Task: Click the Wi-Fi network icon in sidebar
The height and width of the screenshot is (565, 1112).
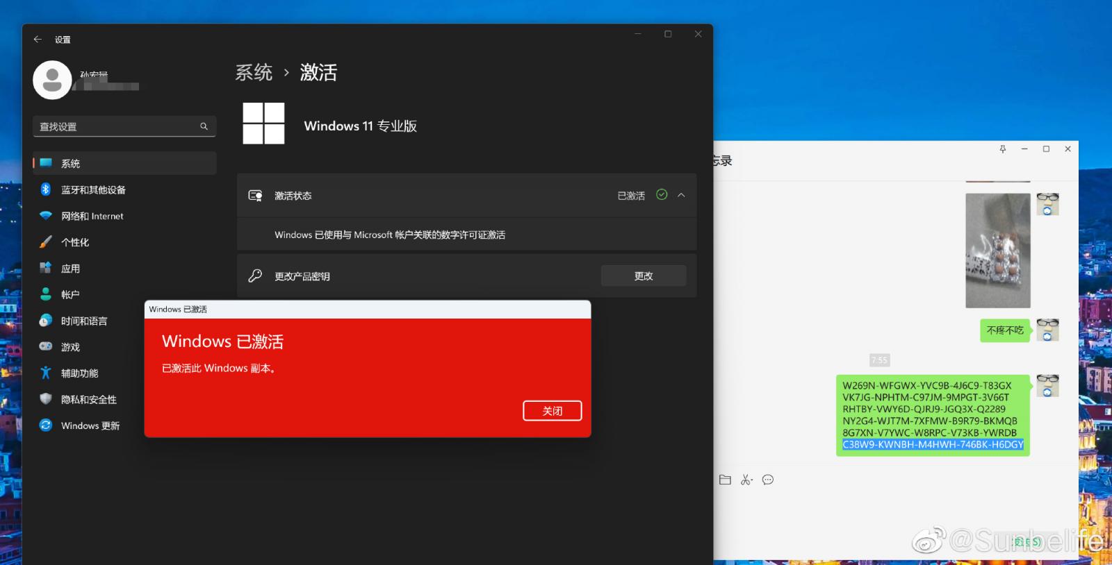Action: coord(46,216)
